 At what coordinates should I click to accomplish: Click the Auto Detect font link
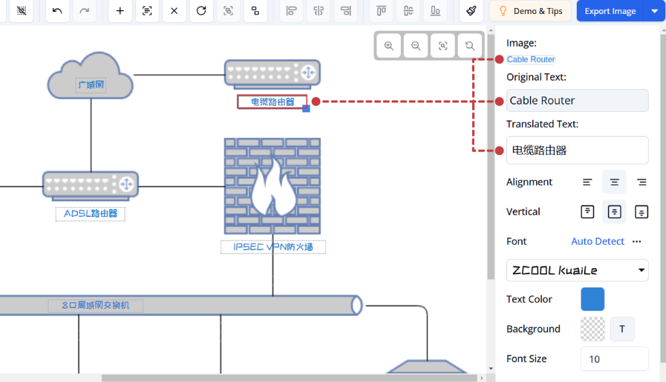point(597,242)
